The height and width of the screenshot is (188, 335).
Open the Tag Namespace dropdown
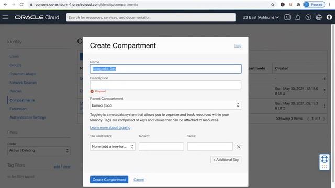point(113,146)
